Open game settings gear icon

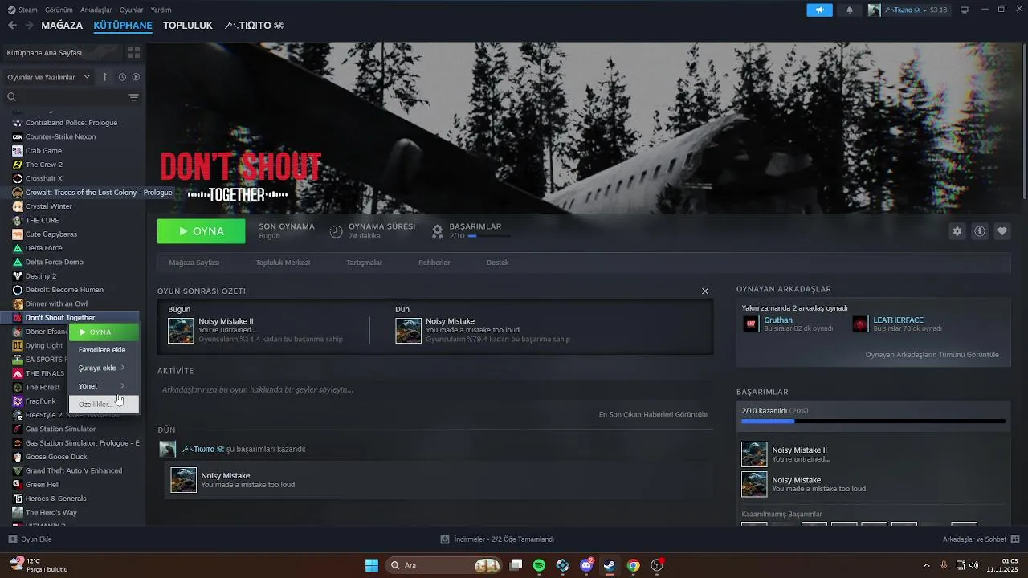(957, 231)
